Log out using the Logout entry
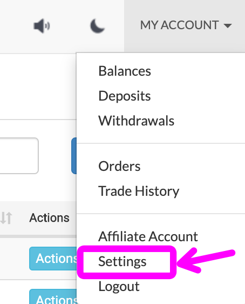The height and width of the screenshot is (304, 245). (x=119, y=286)
